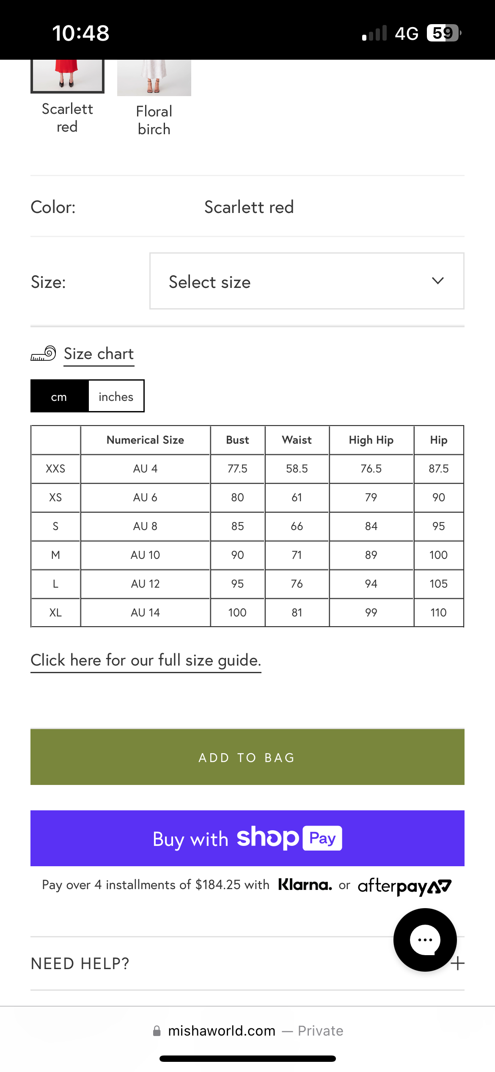Switch size chart units to inches
The image size is (495, 1072).
pyautogui.click(x=116, y=396)
